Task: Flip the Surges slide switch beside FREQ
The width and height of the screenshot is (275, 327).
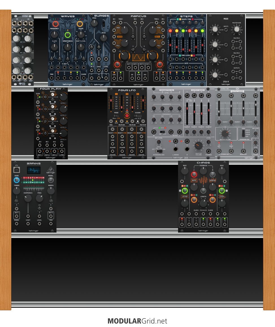Action: tap(103, 24)
